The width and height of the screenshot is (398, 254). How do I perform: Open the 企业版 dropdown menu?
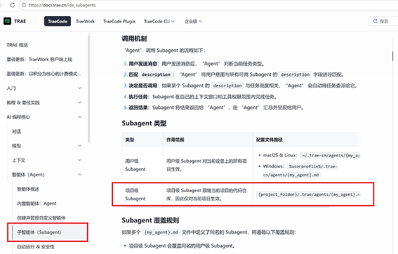coord(193,21)
